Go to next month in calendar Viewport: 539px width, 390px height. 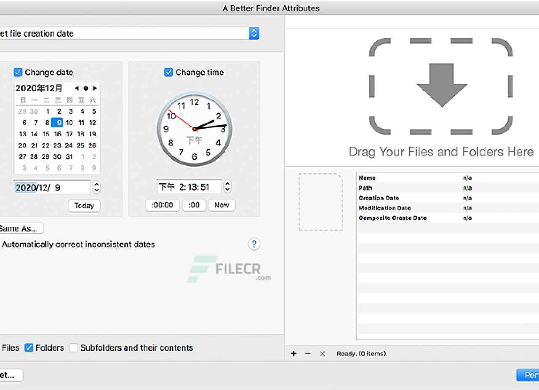click(x=95, y=88)
